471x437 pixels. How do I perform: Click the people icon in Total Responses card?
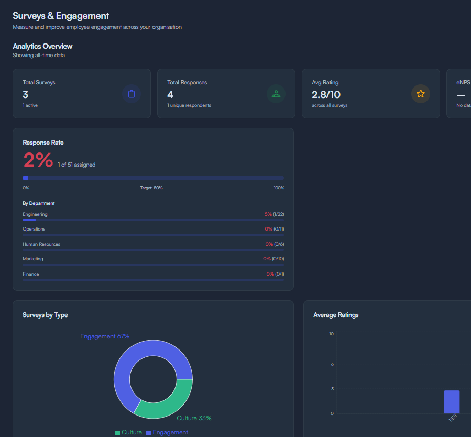[276, 94]
